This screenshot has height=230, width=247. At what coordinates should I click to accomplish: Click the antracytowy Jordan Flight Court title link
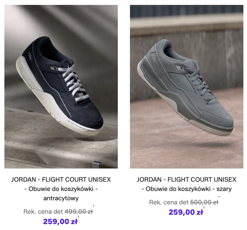(x=61, y=189)
